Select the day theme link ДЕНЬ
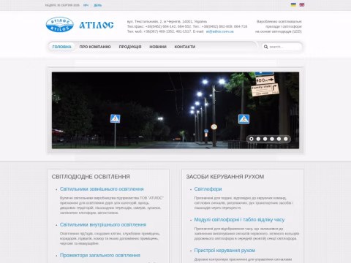351x263 pixels. tap(97, 5)
